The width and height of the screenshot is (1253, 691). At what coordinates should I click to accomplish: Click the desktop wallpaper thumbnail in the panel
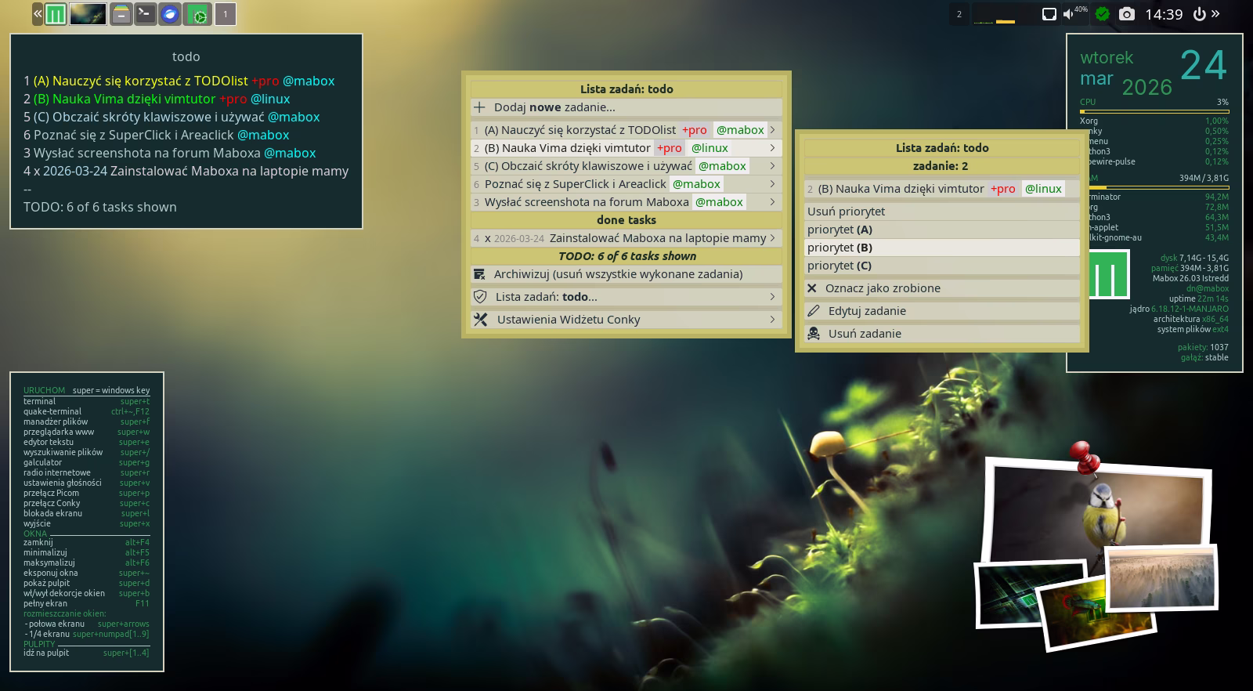tap(88, 14)
